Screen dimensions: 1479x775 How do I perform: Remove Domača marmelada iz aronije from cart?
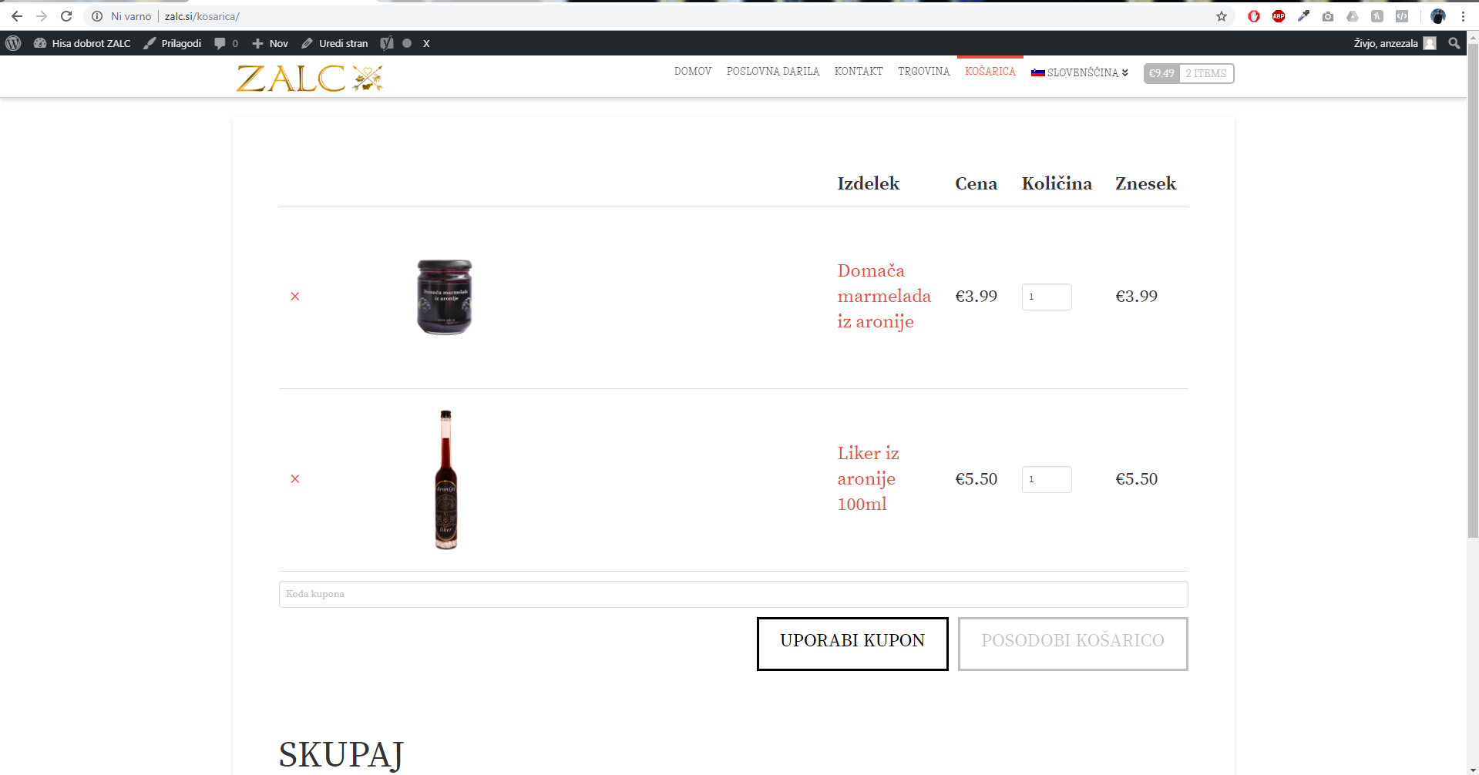[295, 297]
